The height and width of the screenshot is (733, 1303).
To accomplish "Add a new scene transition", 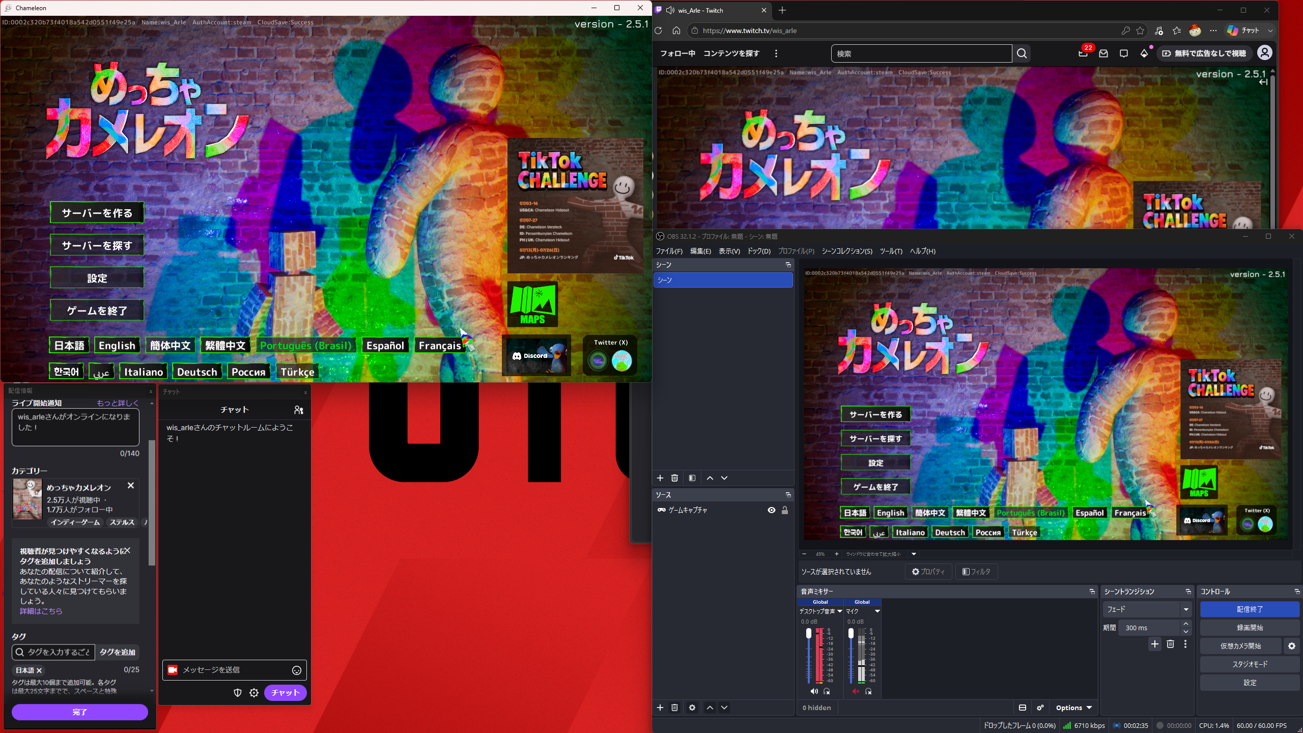I will 1155,644.
